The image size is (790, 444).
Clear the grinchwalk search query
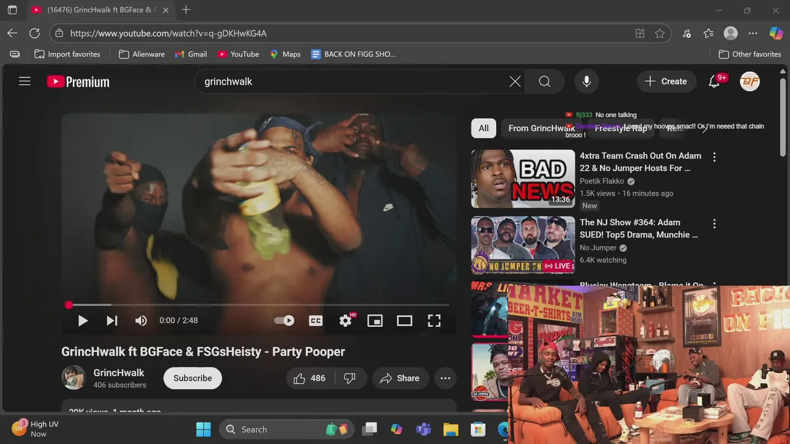point(515,81)
